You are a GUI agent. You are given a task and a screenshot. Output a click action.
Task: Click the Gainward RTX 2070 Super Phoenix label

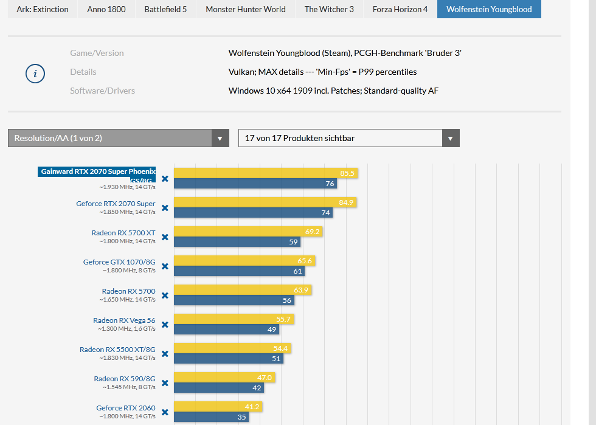(97, 174)
